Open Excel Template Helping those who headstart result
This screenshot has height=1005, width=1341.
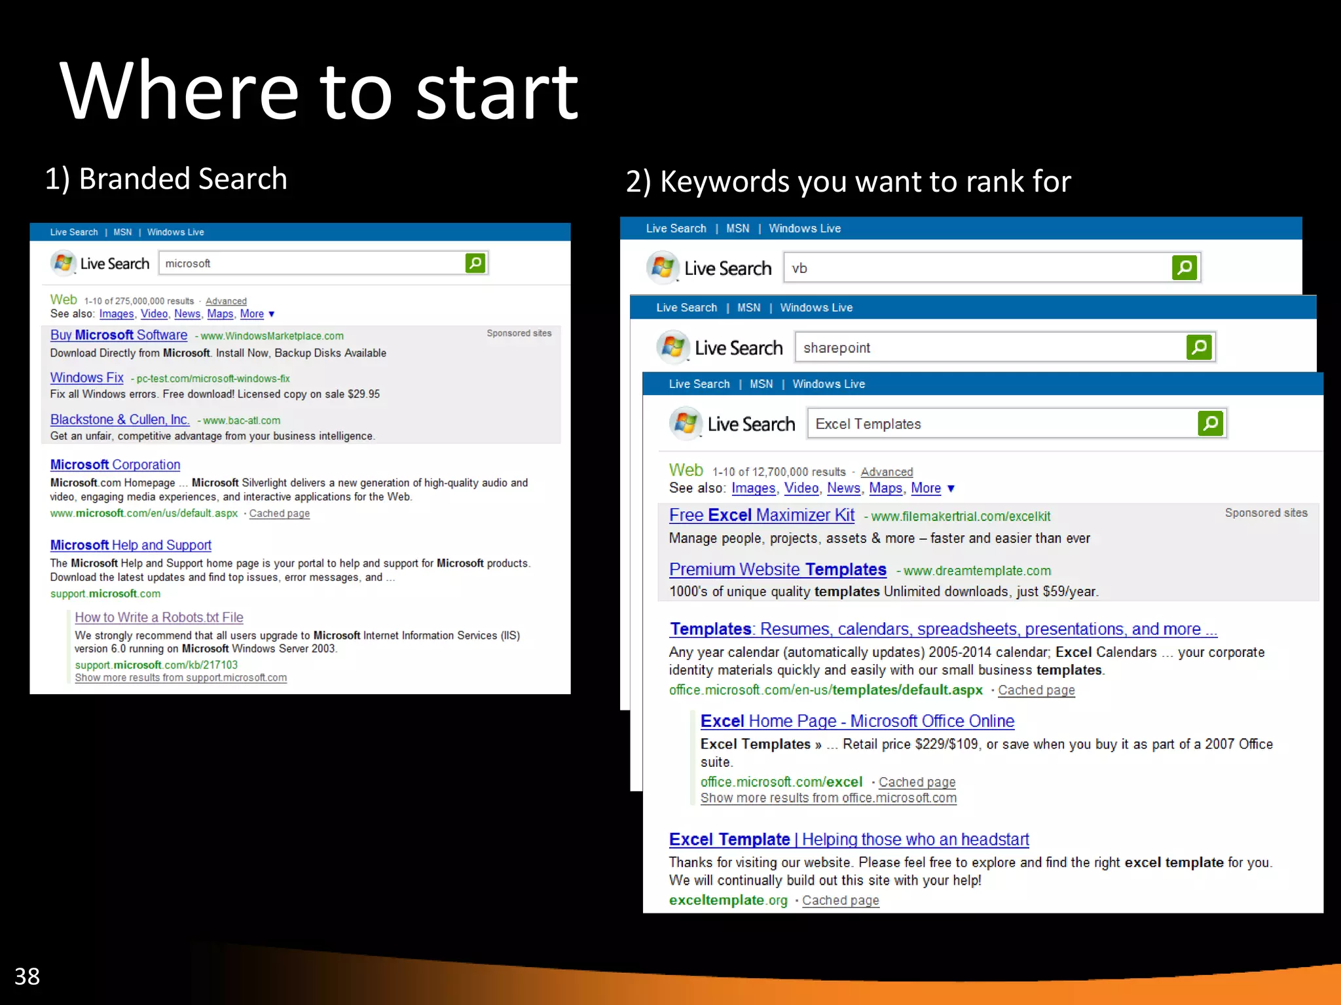849,839
